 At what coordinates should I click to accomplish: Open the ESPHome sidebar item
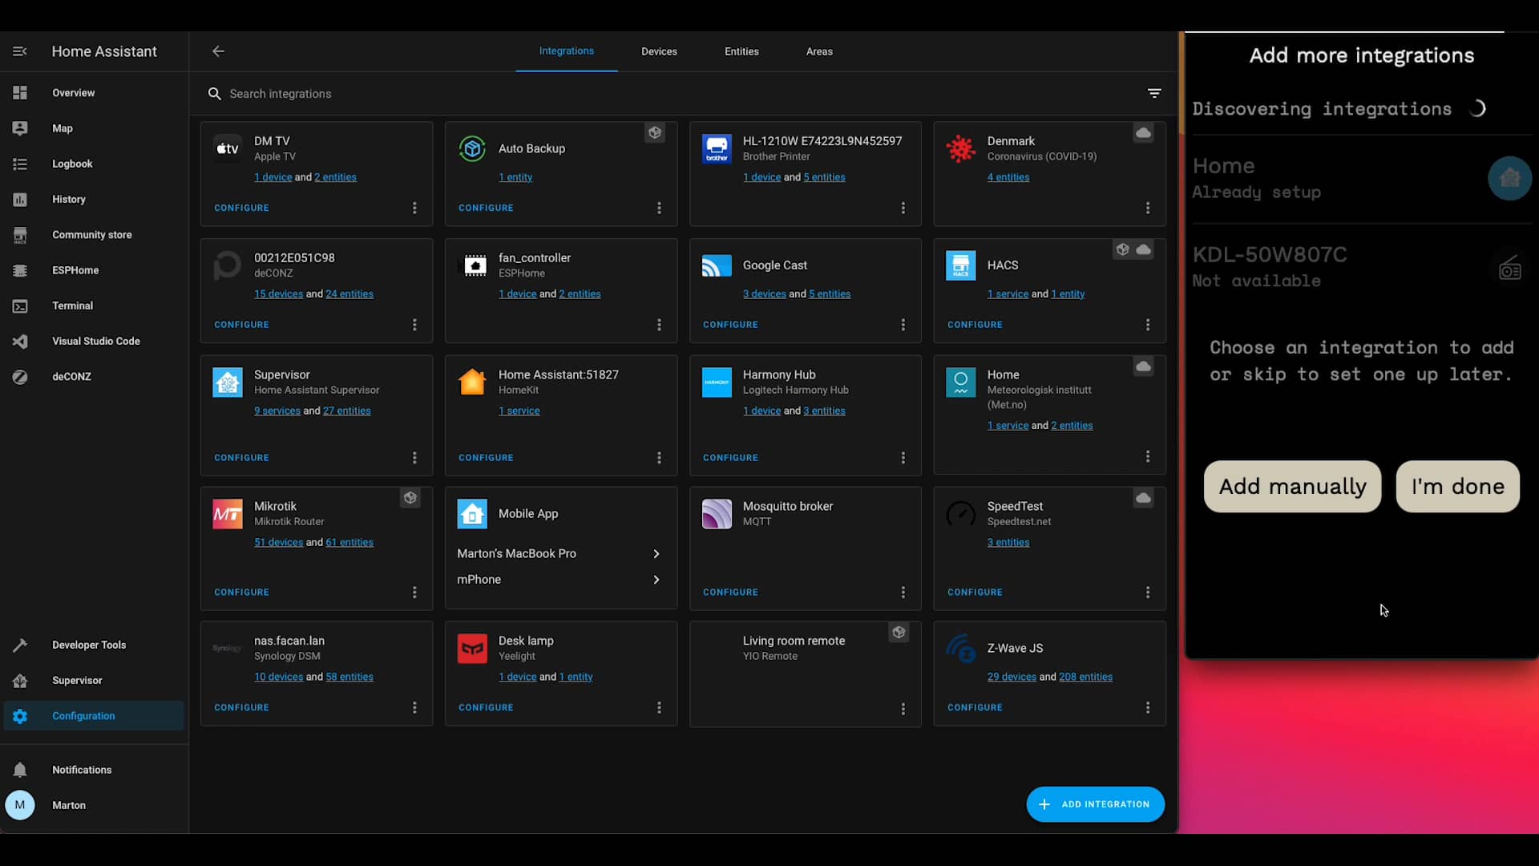[75, 270]
